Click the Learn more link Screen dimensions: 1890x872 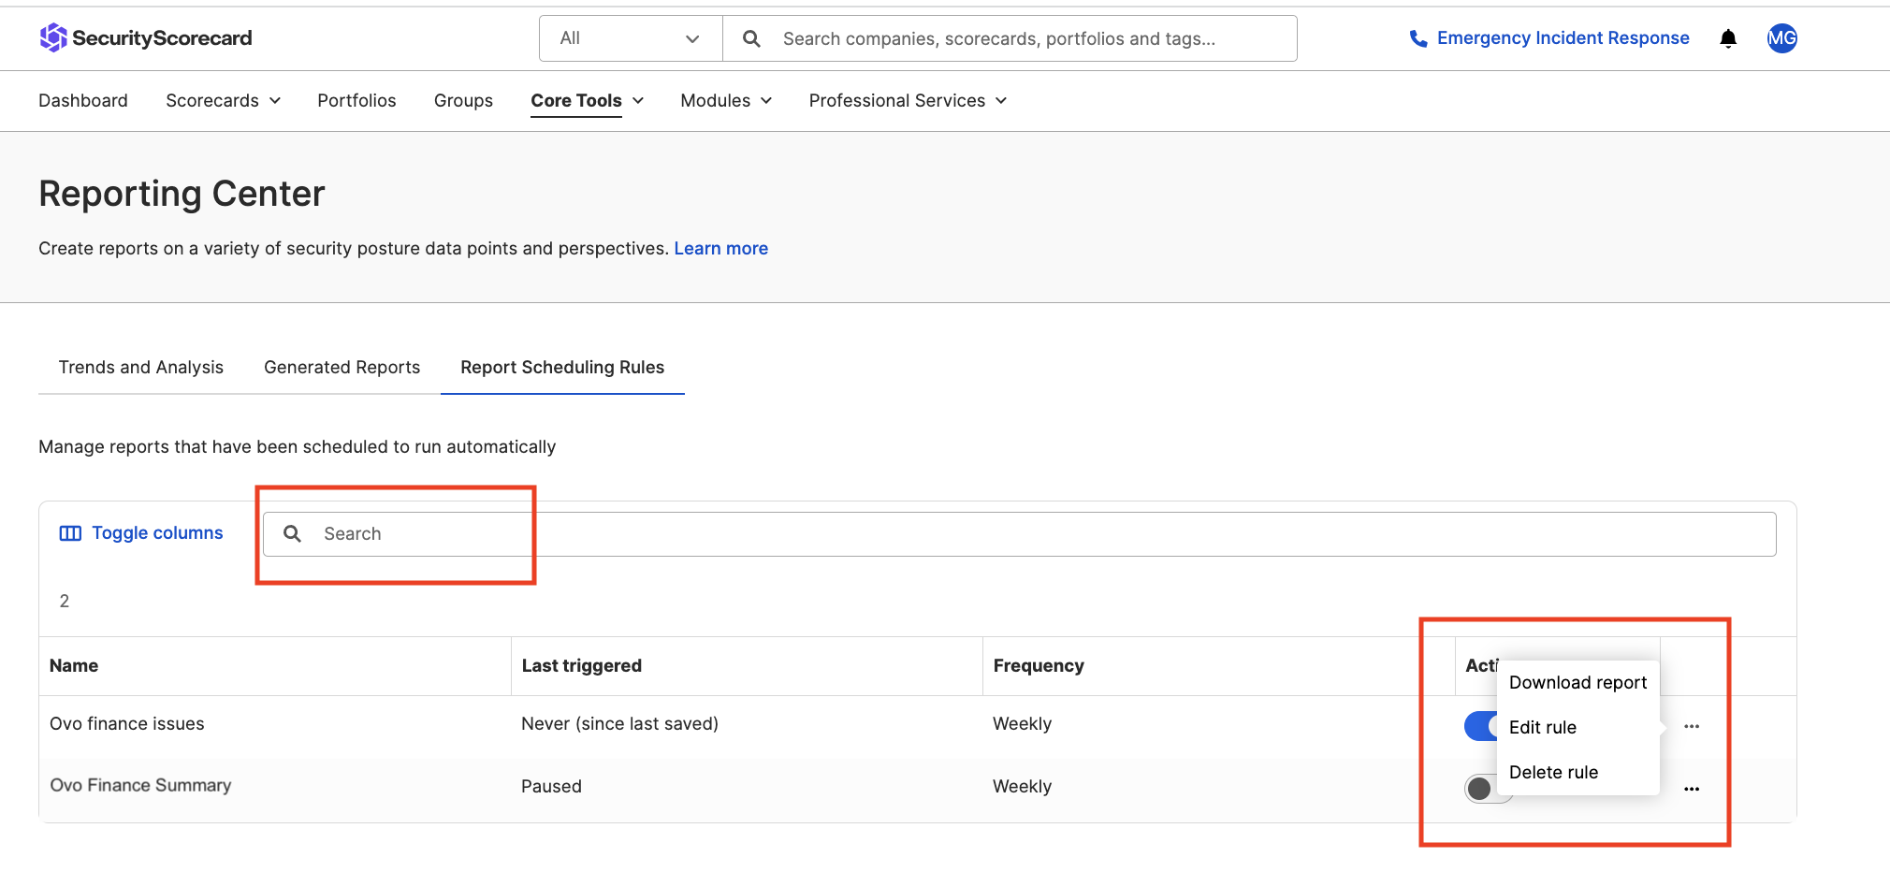(x=720, y=248)
